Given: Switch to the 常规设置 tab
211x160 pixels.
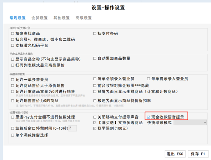Looking at the screenshot, I should point(17,18).
